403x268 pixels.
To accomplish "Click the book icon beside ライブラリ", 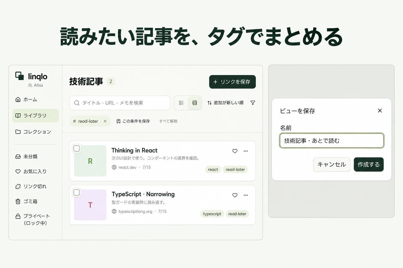I will point(18,115).
